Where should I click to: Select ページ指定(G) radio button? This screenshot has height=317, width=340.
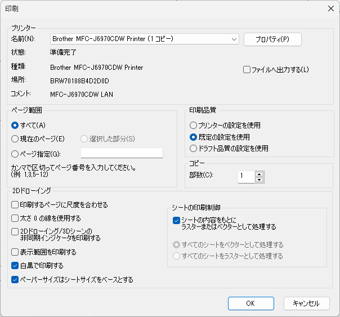15,153
